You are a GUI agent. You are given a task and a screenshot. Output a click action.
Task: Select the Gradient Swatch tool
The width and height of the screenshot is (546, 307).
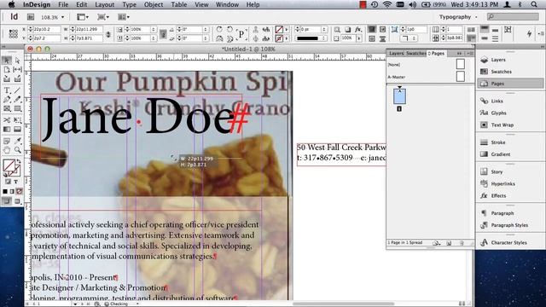(x=7, y=130)
